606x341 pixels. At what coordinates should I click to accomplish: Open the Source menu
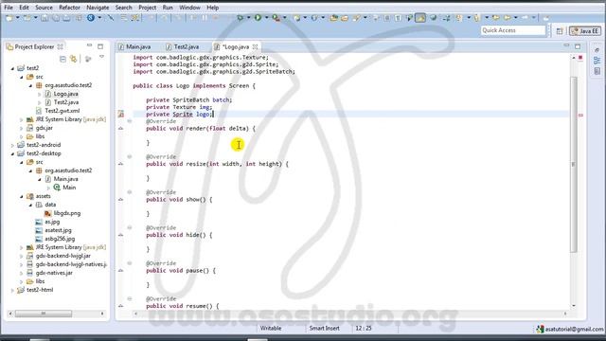44,8
